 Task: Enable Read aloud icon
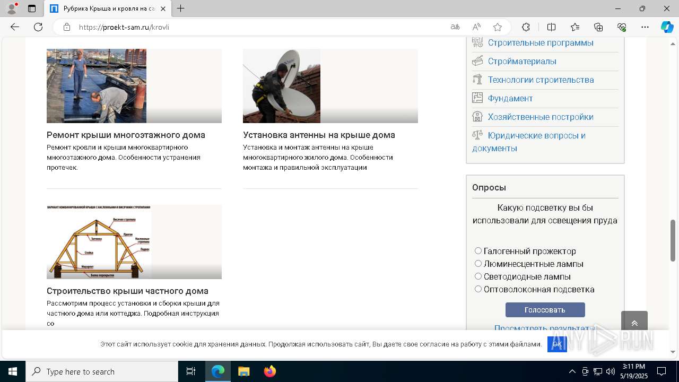click(x=476, y=27)
